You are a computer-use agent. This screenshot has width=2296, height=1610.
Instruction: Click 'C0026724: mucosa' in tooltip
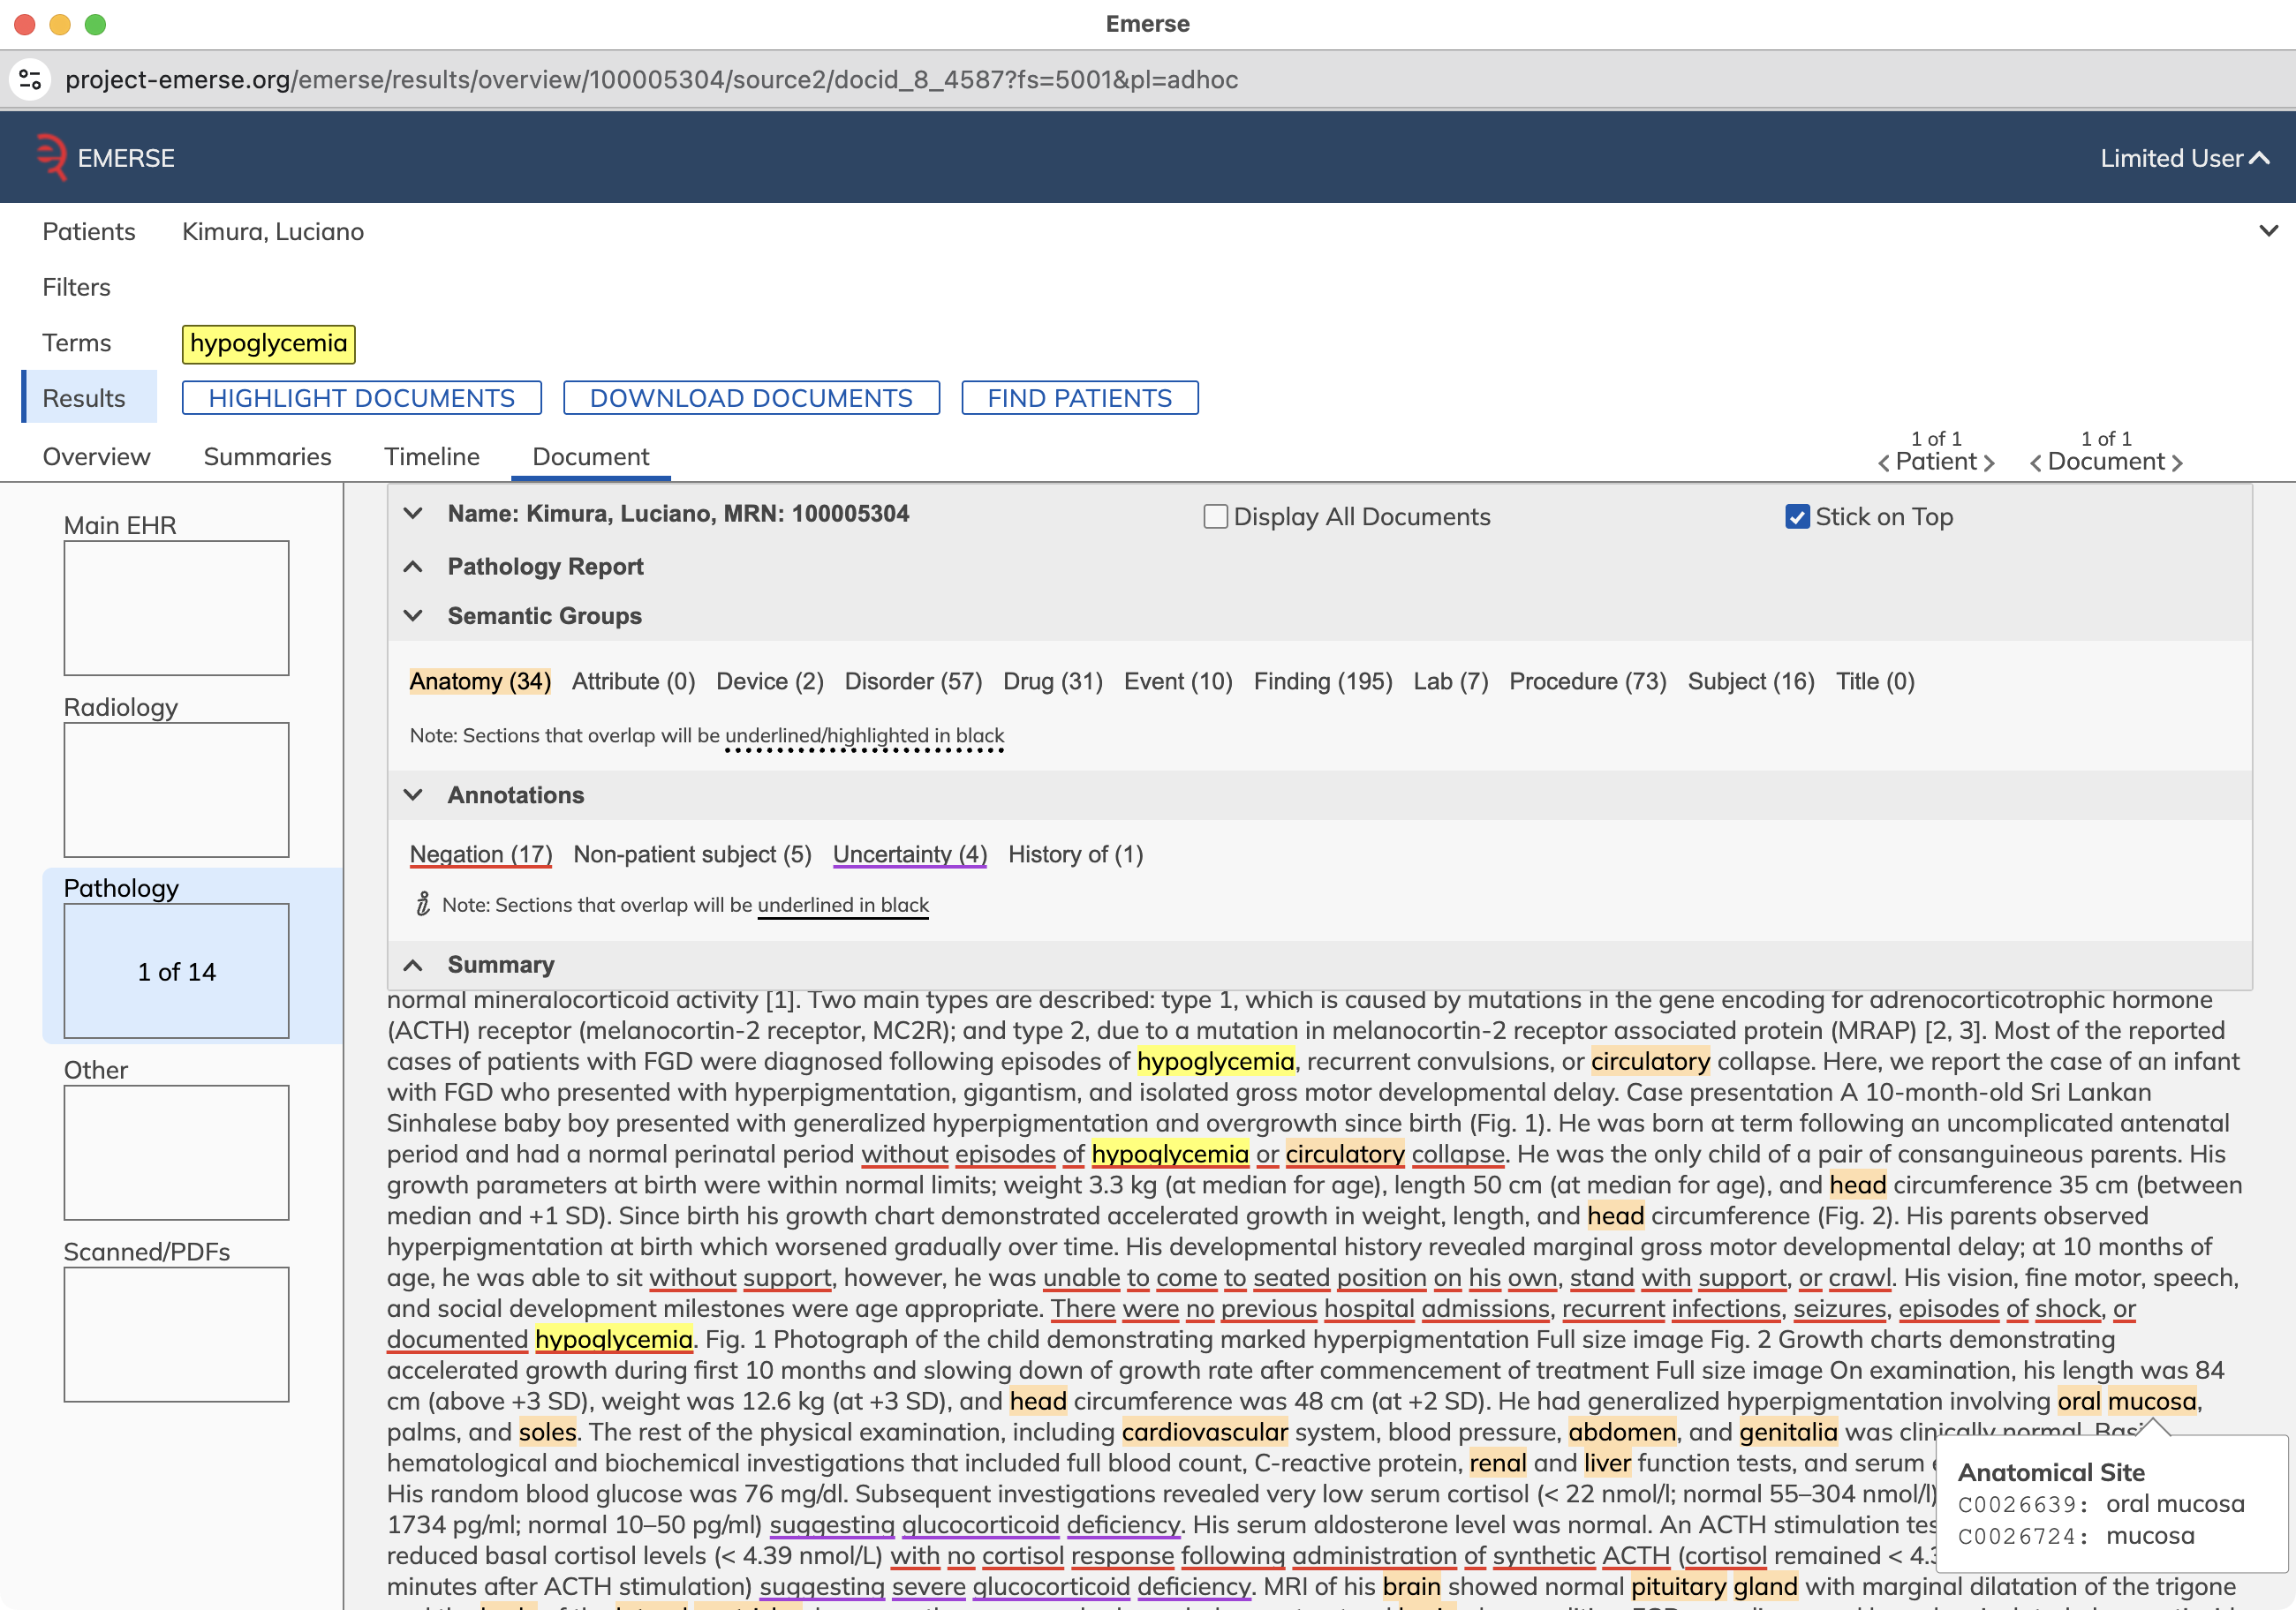coord(2076,1536)
